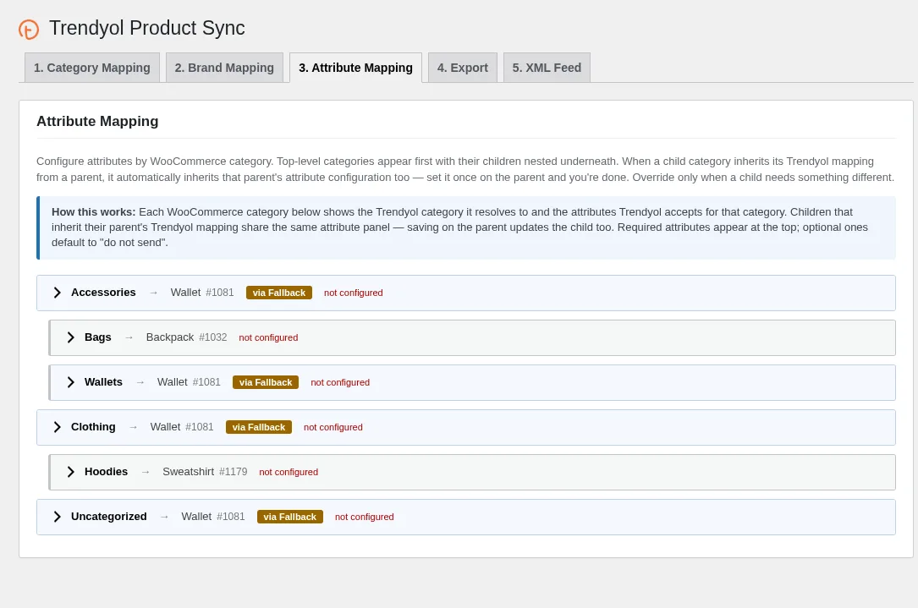Go to the Export tab
The width and height of the screenshot is (918, 608).
tap(463, 68)
